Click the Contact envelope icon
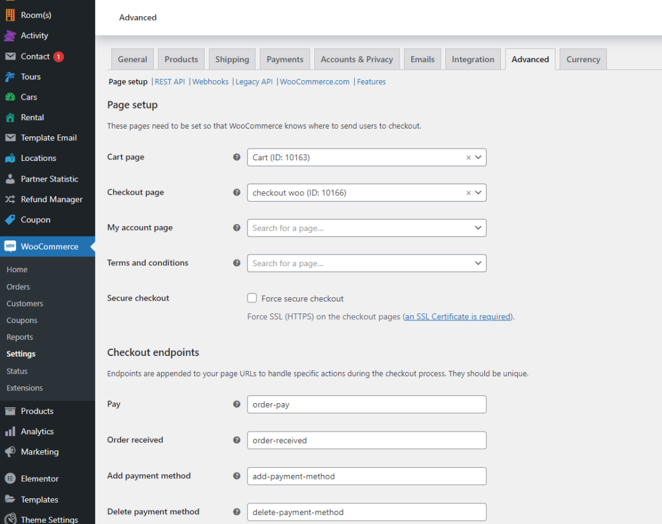Viewport: 662px width, 524px height. coord(10,56)
